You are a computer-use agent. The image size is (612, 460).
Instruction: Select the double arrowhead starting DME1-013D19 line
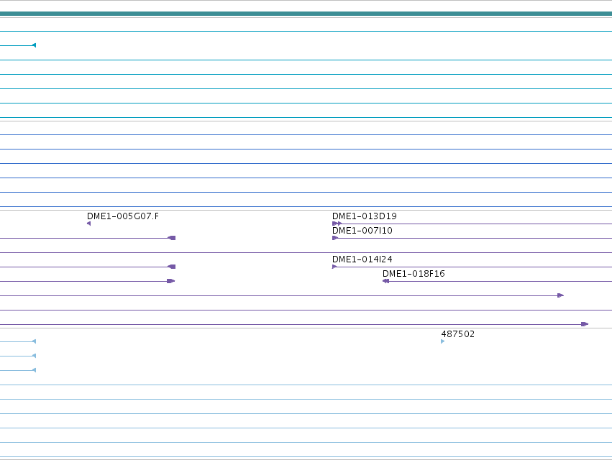(337, 224)
